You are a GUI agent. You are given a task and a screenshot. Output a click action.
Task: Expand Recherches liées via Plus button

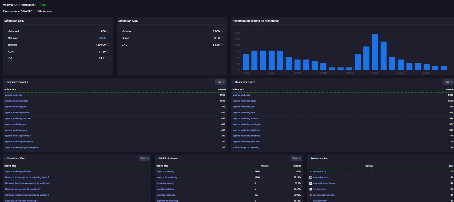pos(448,82)
